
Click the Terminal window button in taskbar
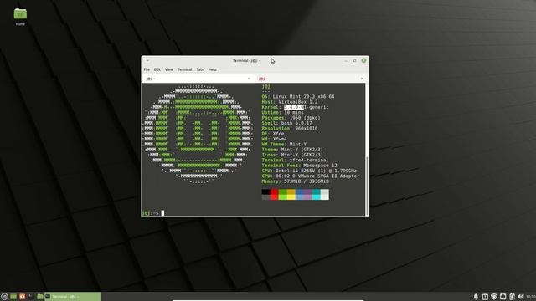(73, 297)
